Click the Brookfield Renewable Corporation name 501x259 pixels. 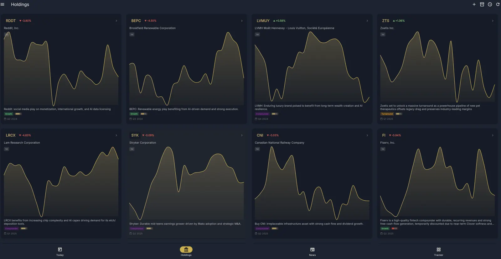tap(152, 28)
